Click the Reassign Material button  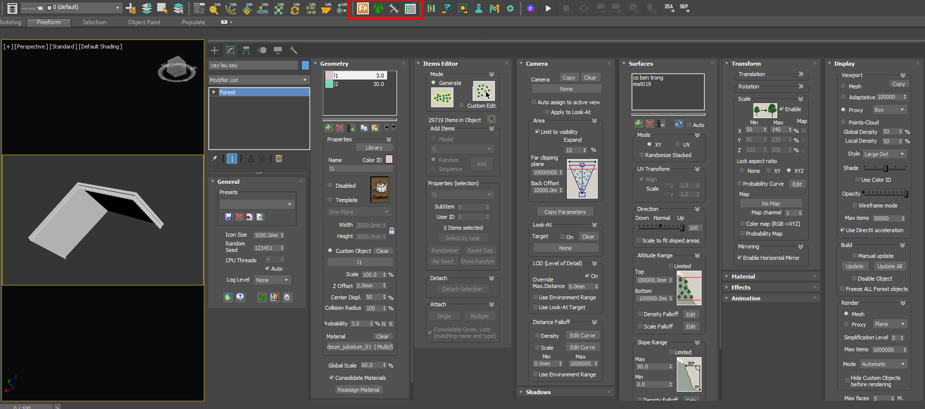click(358, 390)
